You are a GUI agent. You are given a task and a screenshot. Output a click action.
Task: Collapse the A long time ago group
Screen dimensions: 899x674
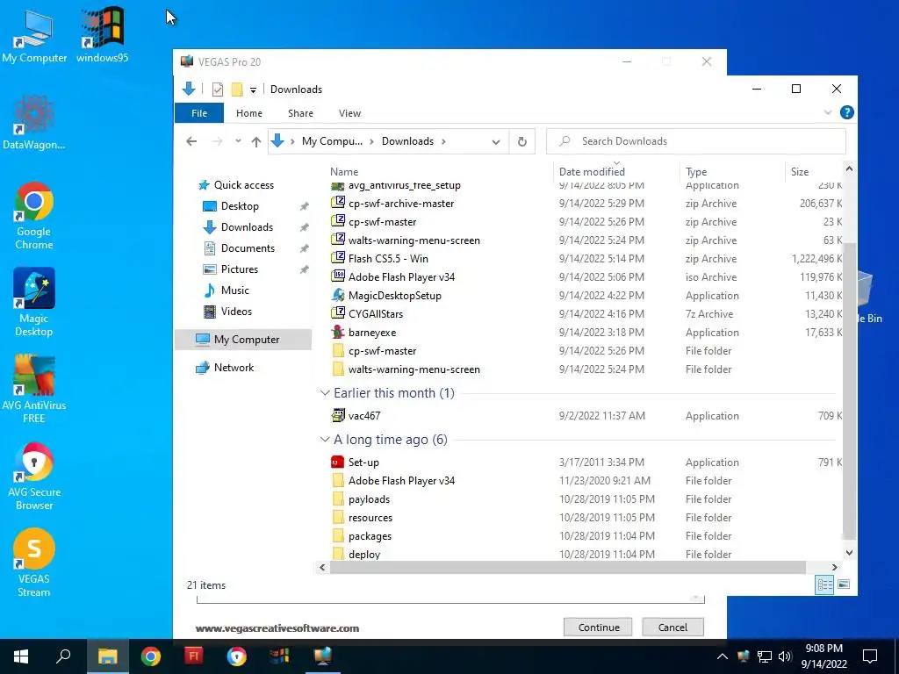click(x=325, y=440)
